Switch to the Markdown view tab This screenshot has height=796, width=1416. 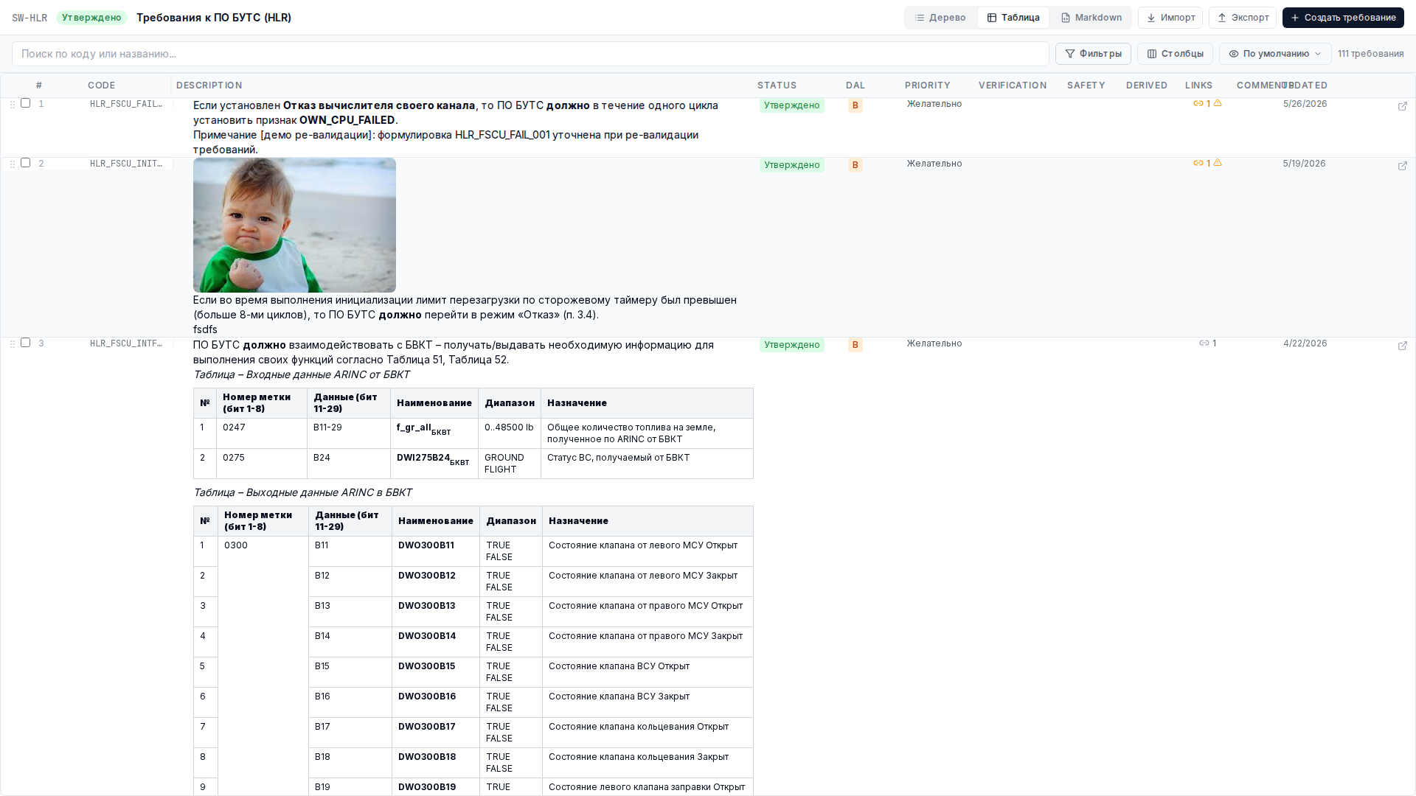tap(1091, 18)
